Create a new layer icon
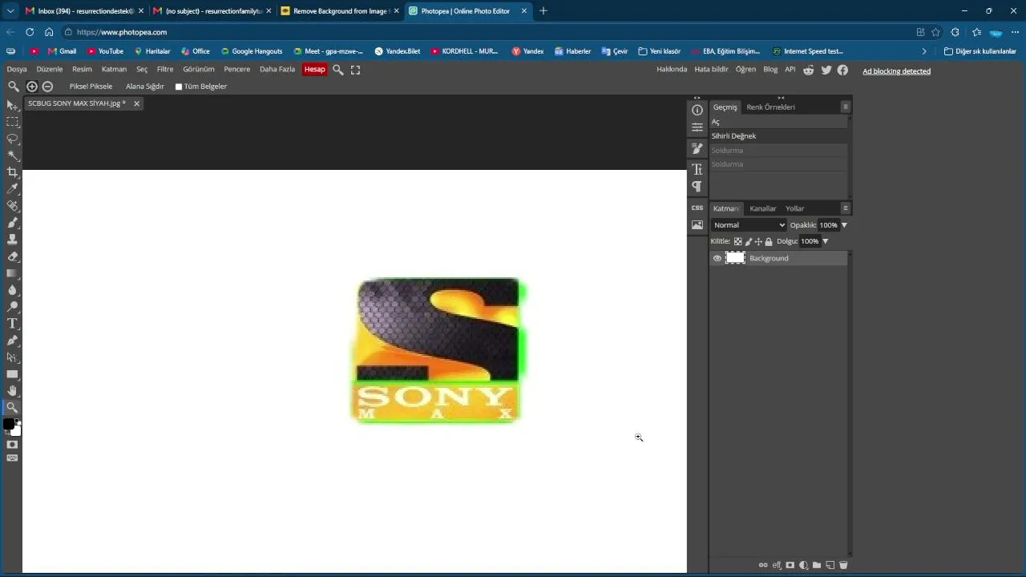1026x577 pixels. click(830, 565)
